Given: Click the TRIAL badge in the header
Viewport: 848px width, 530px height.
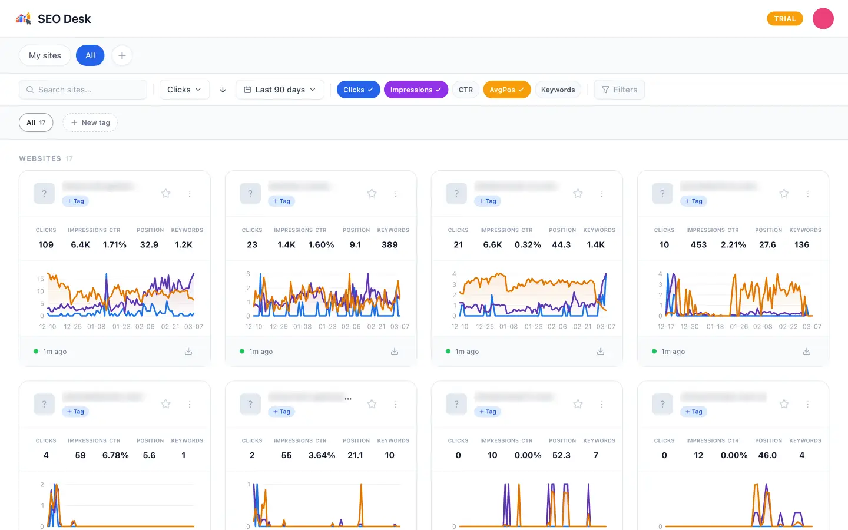Looking at the screenshot, I should click(784, 18).
